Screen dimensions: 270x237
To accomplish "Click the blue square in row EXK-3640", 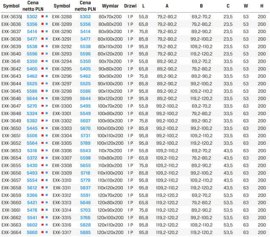I will (x=47, y=54).
